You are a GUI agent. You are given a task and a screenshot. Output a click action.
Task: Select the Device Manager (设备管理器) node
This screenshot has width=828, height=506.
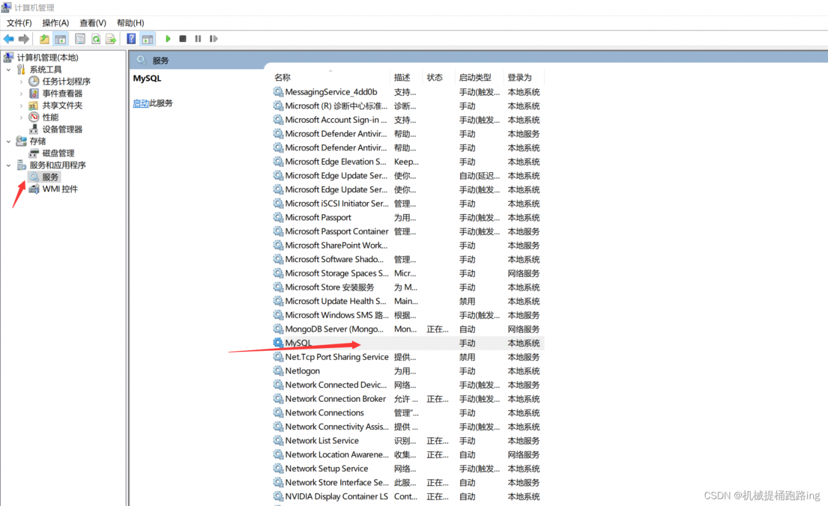63,129
